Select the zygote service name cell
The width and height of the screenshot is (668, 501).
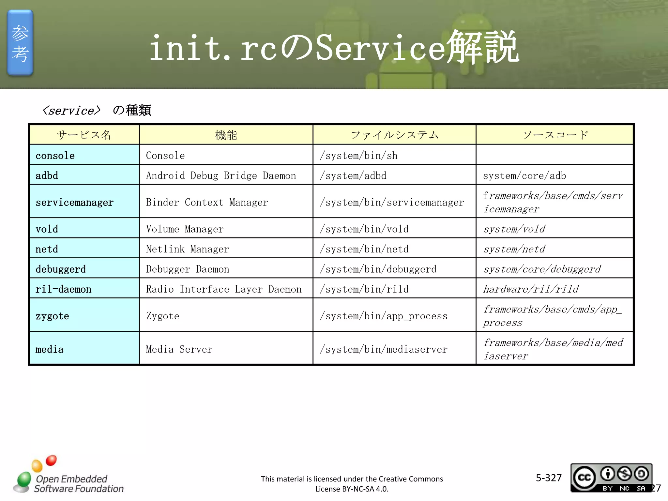pos(84,315)
